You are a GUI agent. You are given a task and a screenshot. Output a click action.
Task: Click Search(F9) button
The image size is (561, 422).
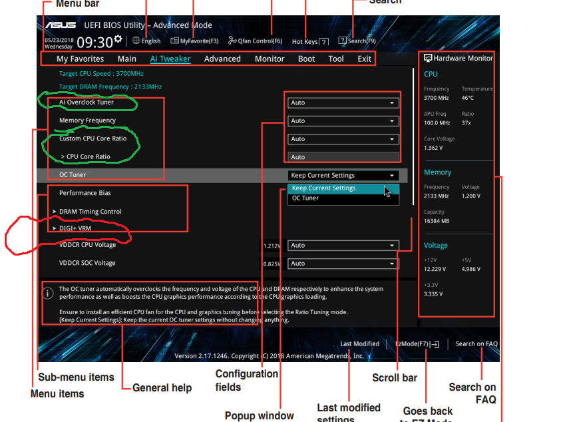(357, 41)
